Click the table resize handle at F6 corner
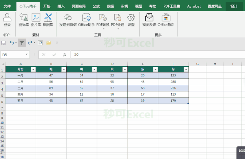245x159 pixels. (x=188, y=104)
